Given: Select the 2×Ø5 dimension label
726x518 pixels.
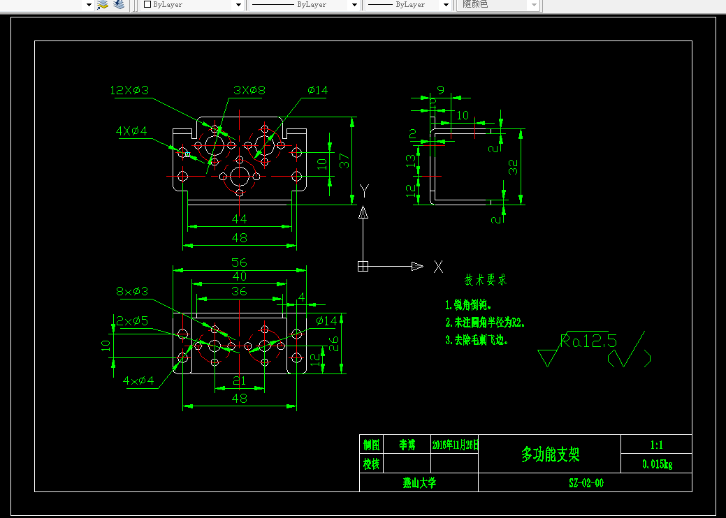Looking at the screenshot, I should tap(132, 321).
